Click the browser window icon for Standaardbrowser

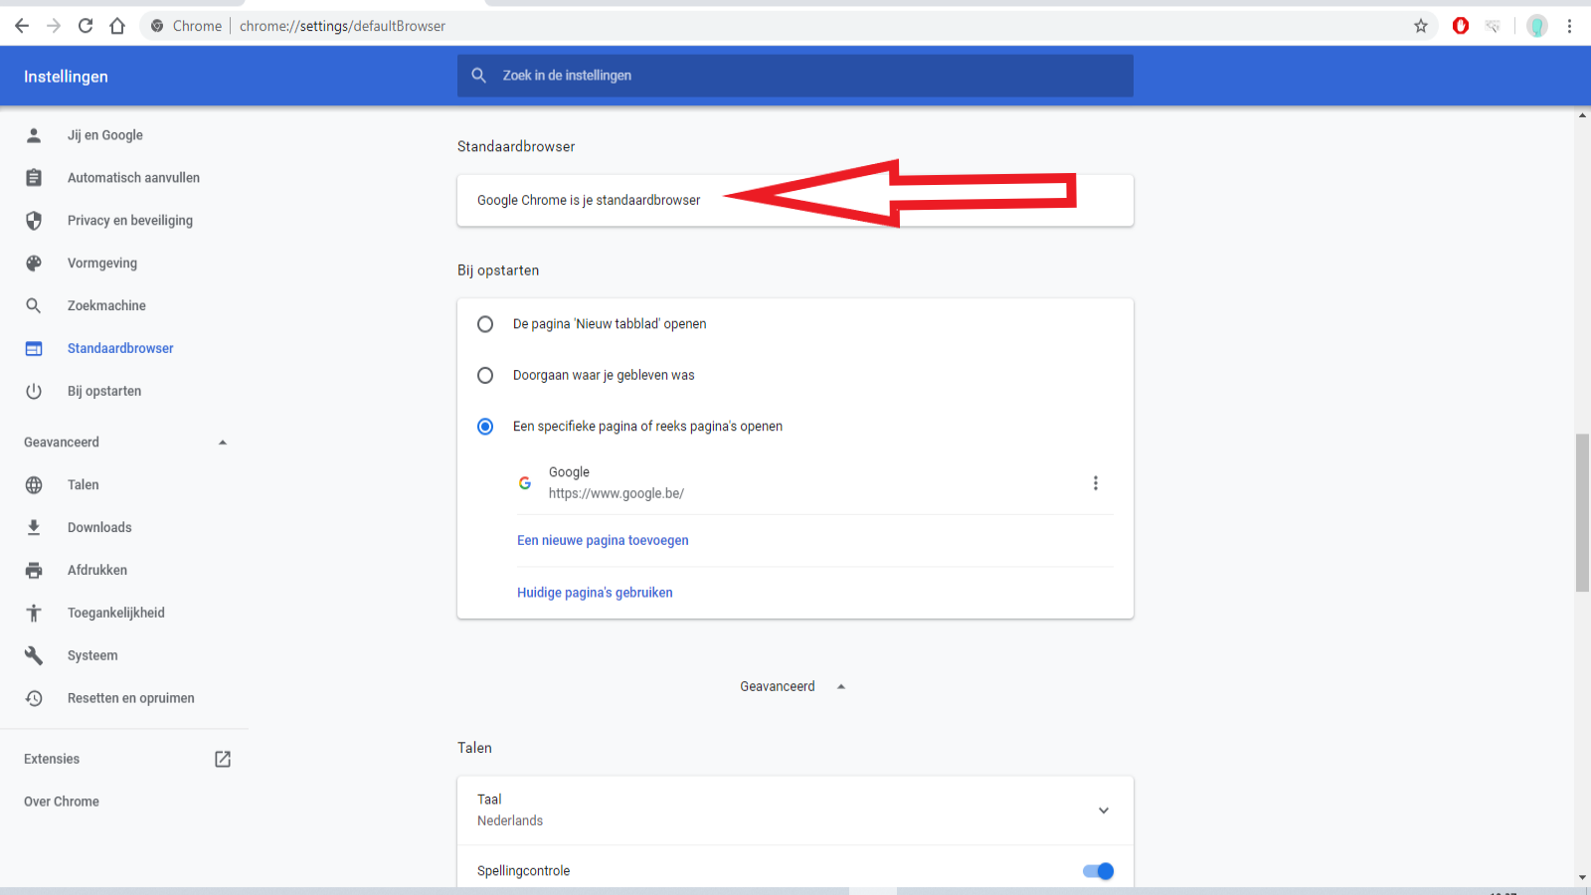click(x=34, y=349)
